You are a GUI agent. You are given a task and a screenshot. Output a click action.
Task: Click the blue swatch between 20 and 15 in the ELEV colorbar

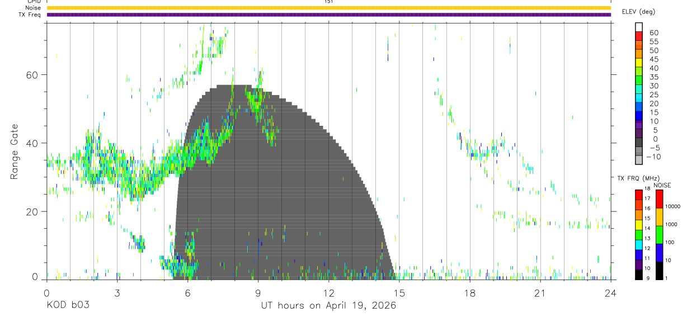coord(639,107)
